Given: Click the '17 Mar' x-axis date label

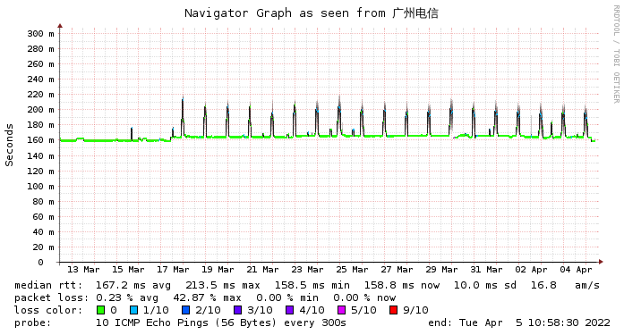Looking at the screenshot, I should coord(173,270).
